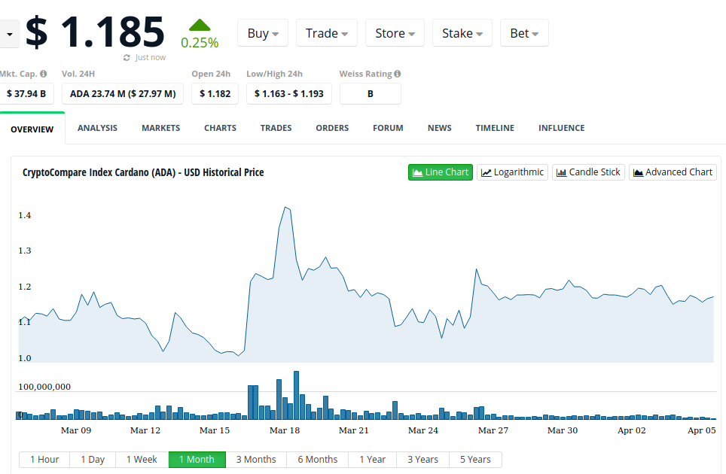Screen dimensions: 726x474
Task: Open the currency selector arrow beside price
Action: (x=9, y=34)
